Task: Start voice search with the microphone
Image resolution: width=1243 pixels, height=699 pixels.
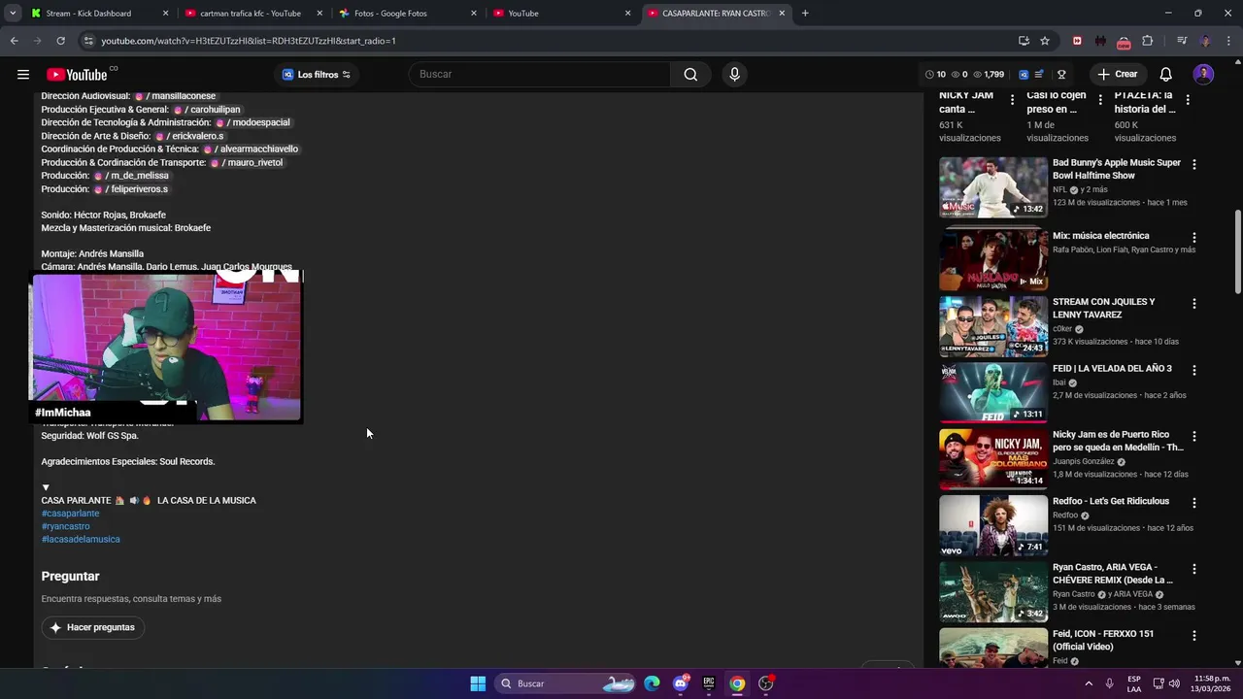Action: [734, 75]
